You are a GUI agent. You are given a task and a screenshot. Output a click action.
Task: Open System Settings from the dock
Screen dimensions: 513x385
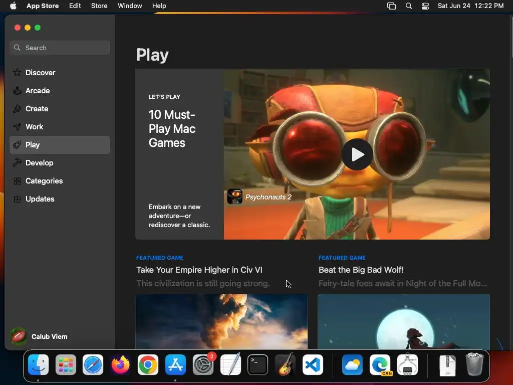[203, 364]
